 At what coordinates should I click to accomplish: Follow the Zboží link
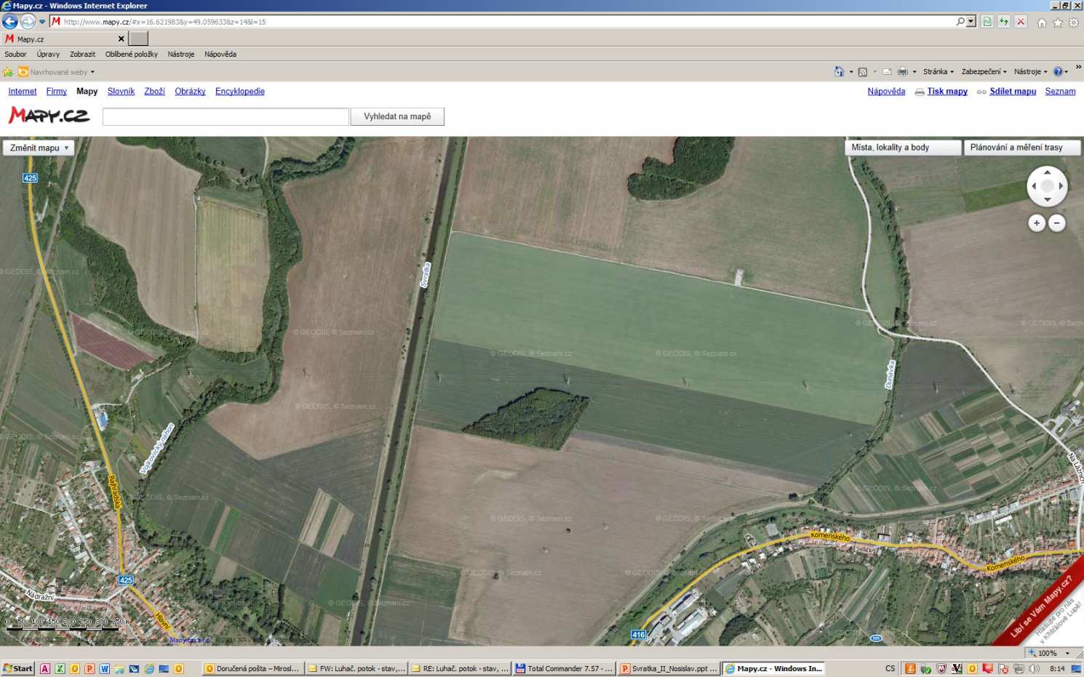click(x=154, y=92)
